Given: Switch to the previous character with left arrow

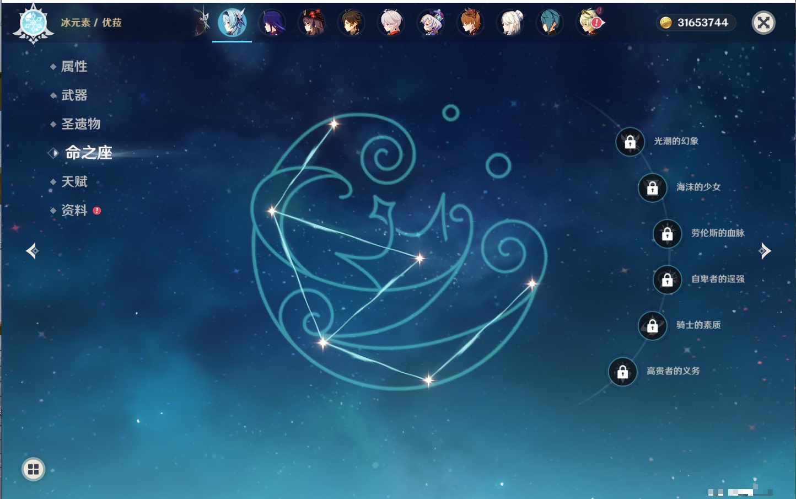Looking at the screenshot, I should point(32,251).
